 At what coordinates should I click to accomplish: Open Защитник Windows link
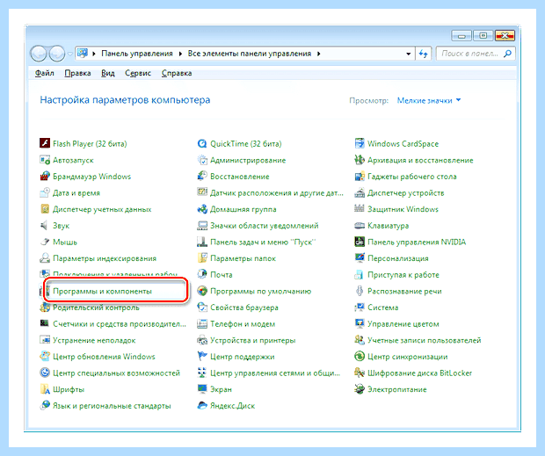point(403,209)
